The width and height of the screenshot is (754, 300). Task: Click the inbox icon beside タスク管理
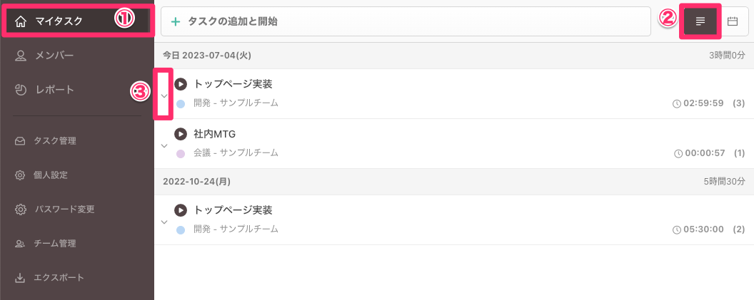tap(20, 141)
